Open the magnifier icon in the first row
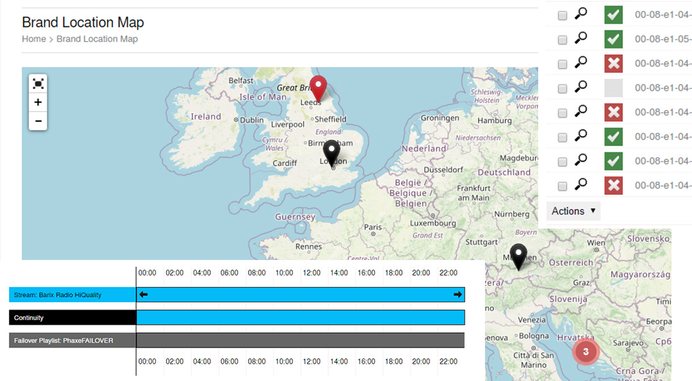This screenshot has width=692, height=381. pos(581,14)
